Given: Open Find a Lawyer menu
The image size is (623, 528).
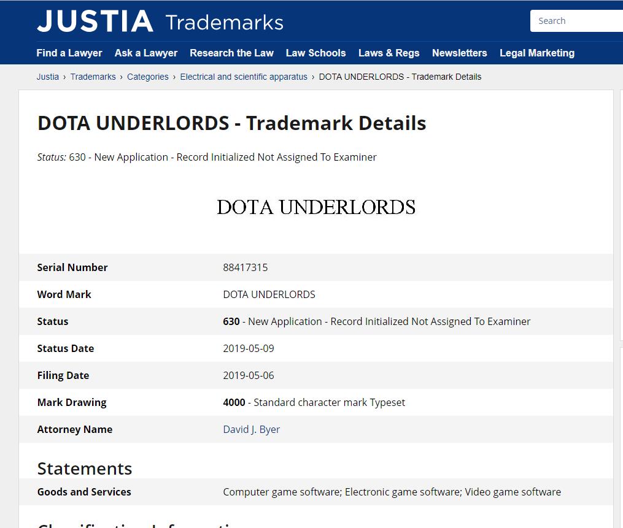Looking at the screenshot, I should pos(69,53).
